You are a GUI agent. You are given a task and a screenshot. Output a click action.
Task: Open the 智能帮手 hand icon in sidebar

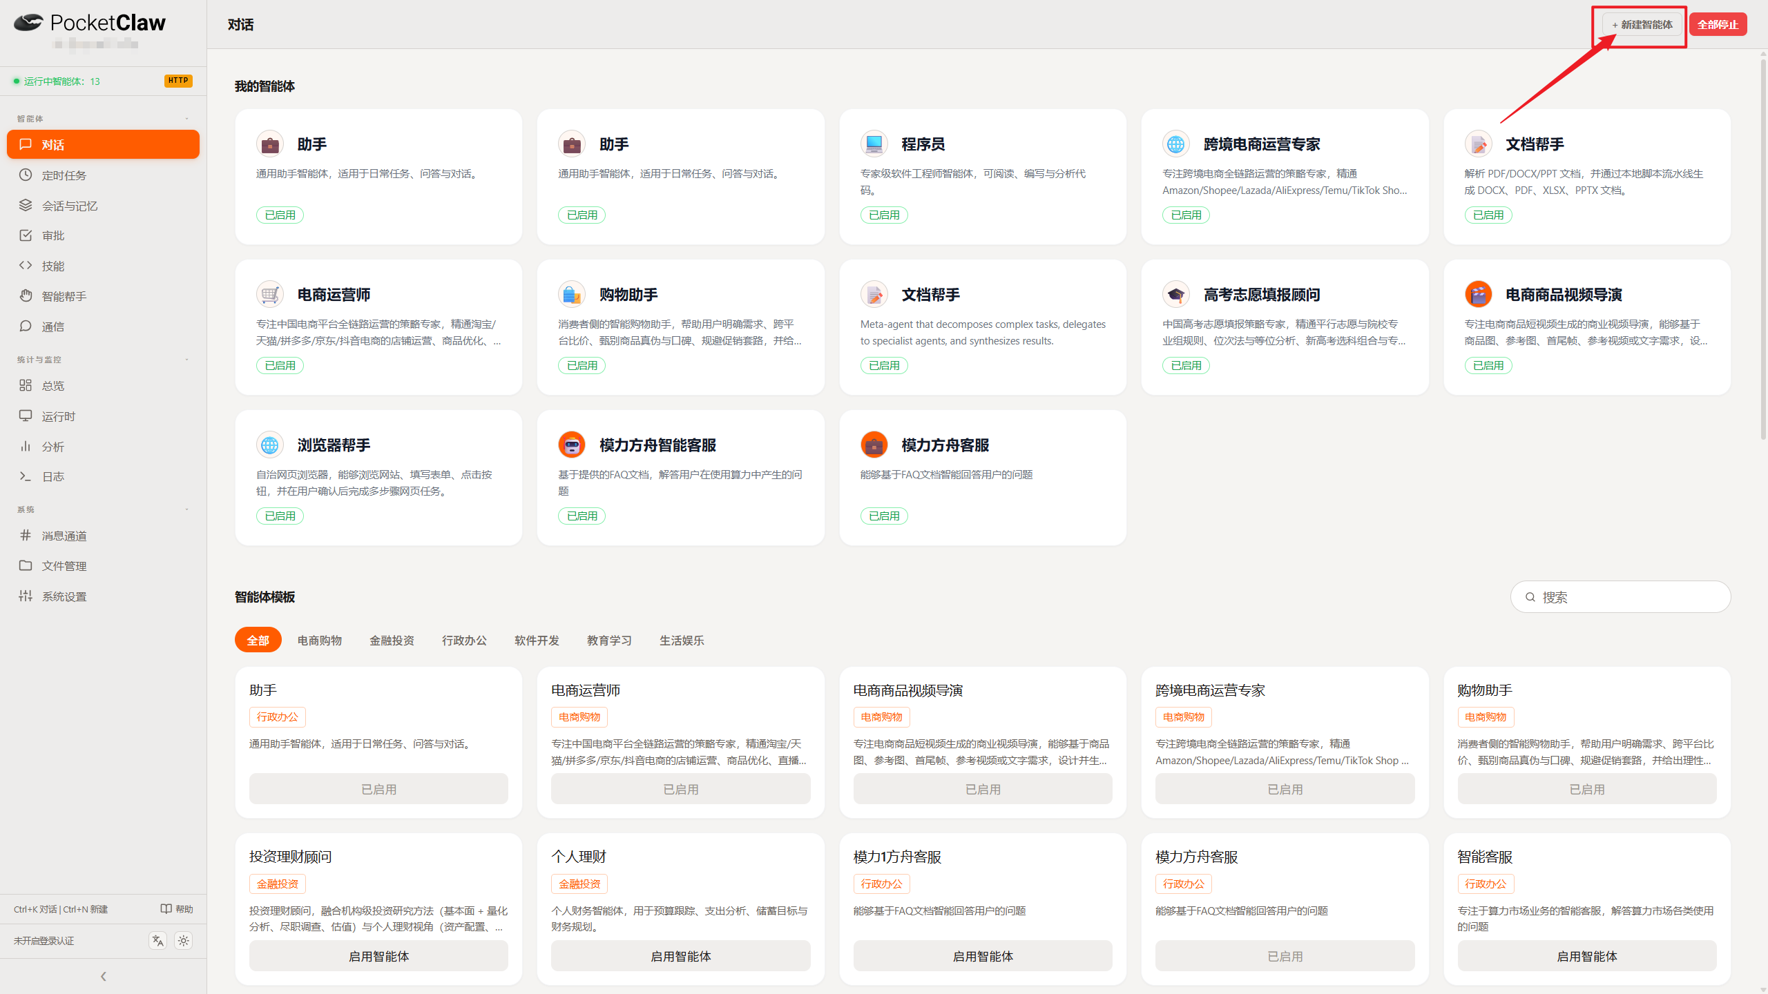(26, 295)
